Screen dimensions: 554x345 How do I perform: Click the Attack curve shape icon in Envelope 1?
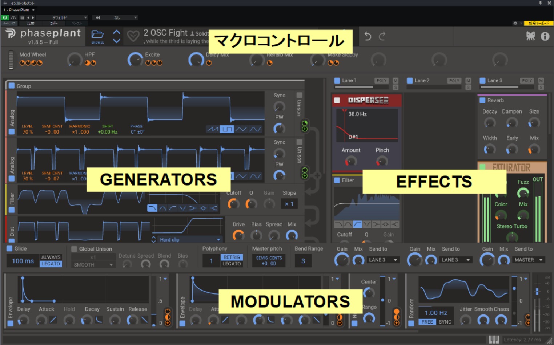(53, 320)
